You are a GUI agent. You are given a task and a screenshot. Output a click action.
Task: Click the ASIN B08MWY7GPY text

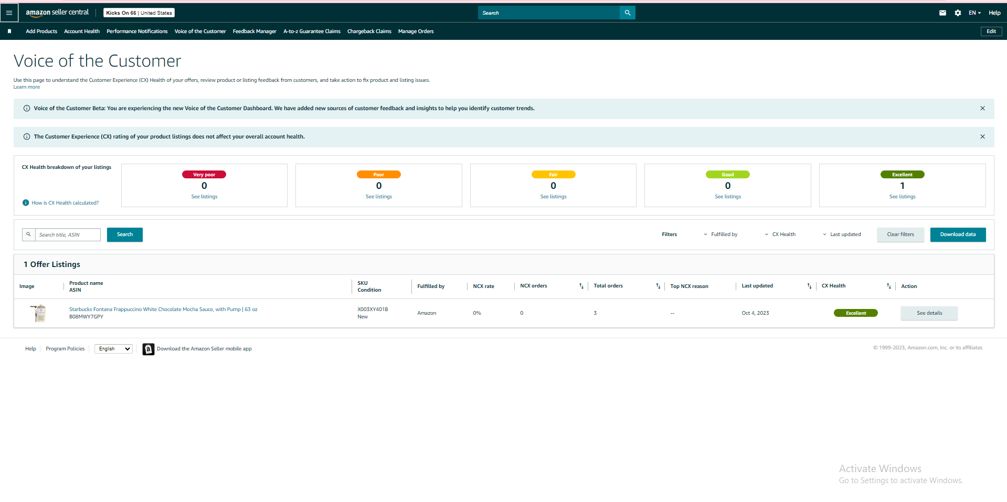click(x=86, y=317)
